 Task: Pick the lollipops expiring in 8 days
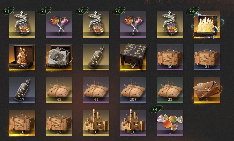click(x=133, y=25)
